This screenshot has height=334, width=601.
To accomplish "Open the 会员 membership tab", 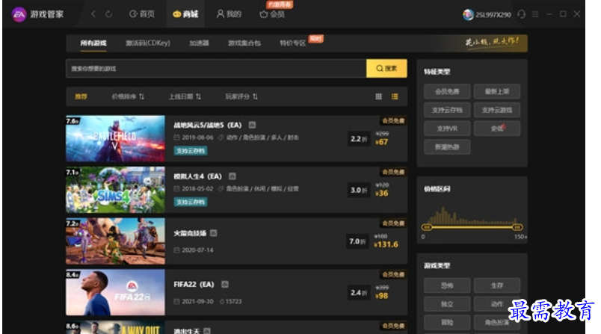I will [x=272, y=14].
